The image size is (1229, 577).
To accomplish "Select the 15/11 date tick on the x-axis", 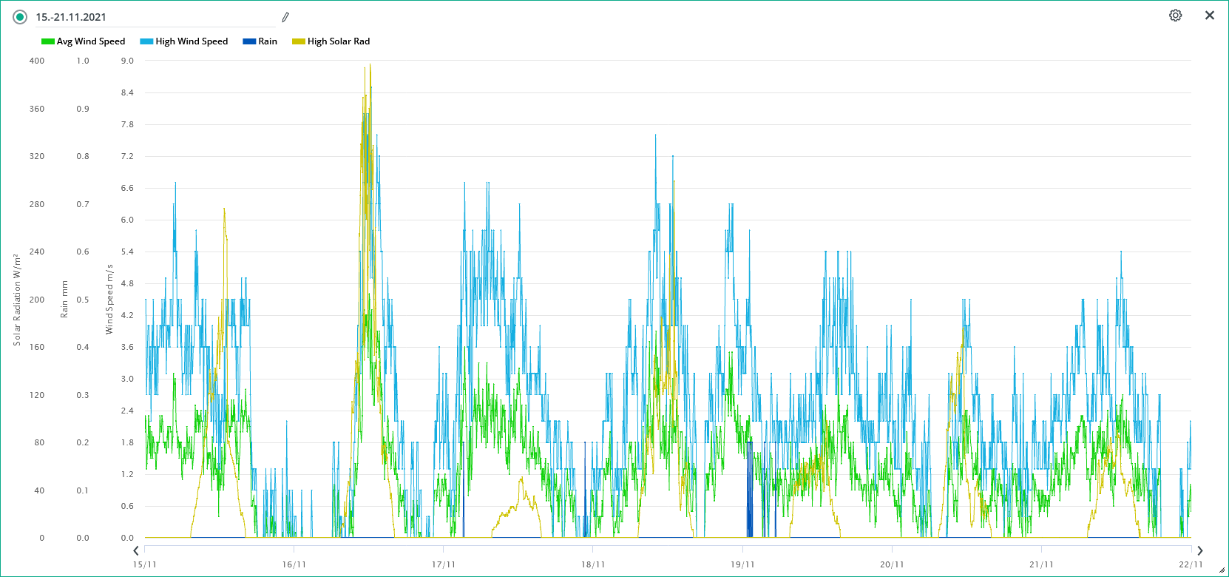I will (x=145, y=564).
